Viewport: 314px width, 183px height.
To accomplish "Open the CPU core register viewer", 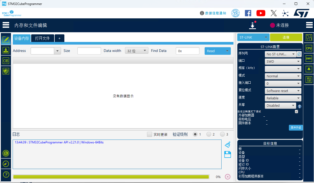I will coord(309,48).
